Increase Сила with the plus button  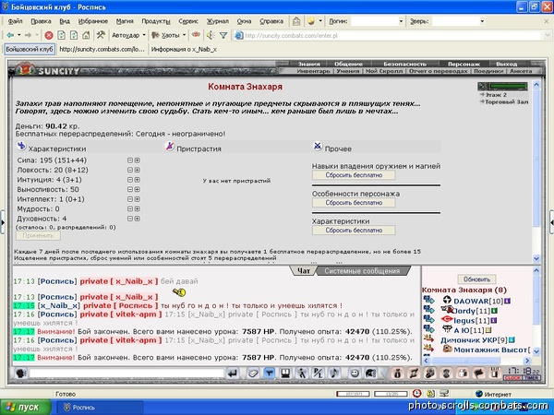pyautogui.click(x=137, y=160)
